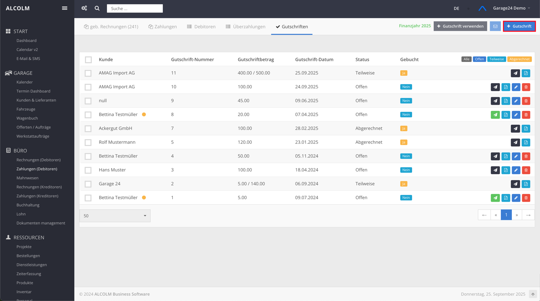Open the DE language selector
The height and width of the screenshot is (301, 540).
click(456, 9)
